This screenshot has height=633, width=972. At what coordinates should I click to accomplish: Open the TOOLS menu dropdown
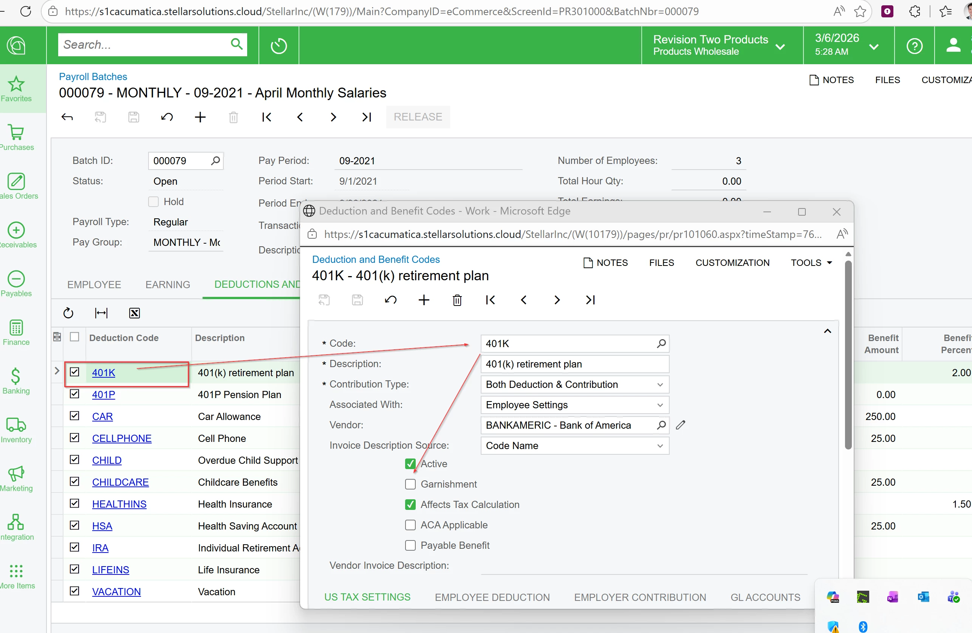click(811, 263)
